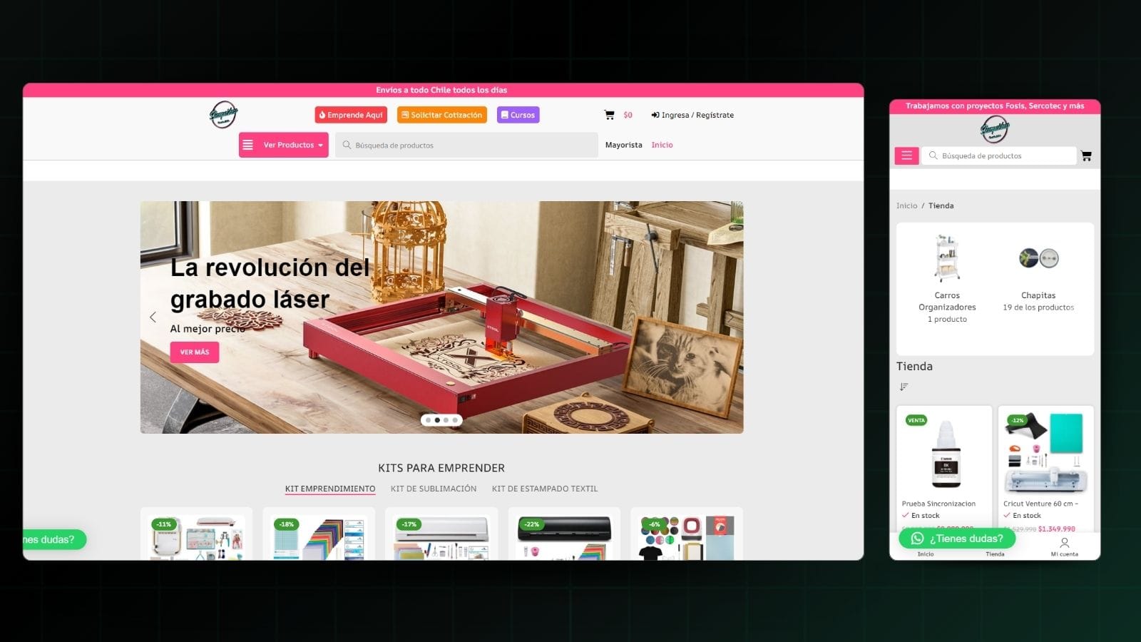Click the mobile view shopping cart icon
This screenshot has height=642, width=1141.
[1086, 156]
